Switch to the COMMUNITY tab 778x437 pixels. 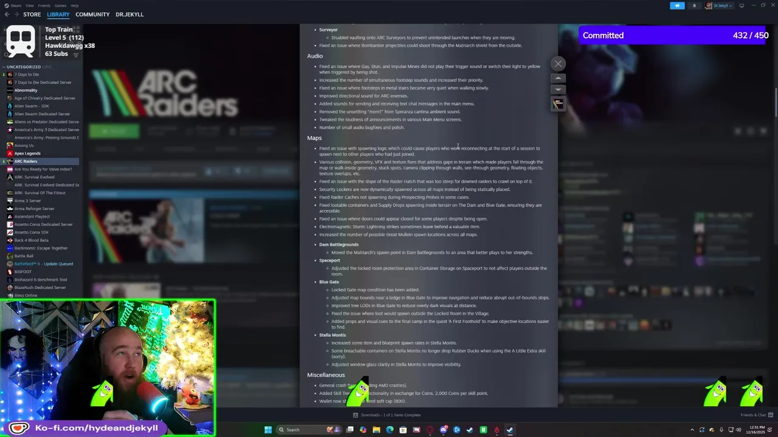click(92, 15)
